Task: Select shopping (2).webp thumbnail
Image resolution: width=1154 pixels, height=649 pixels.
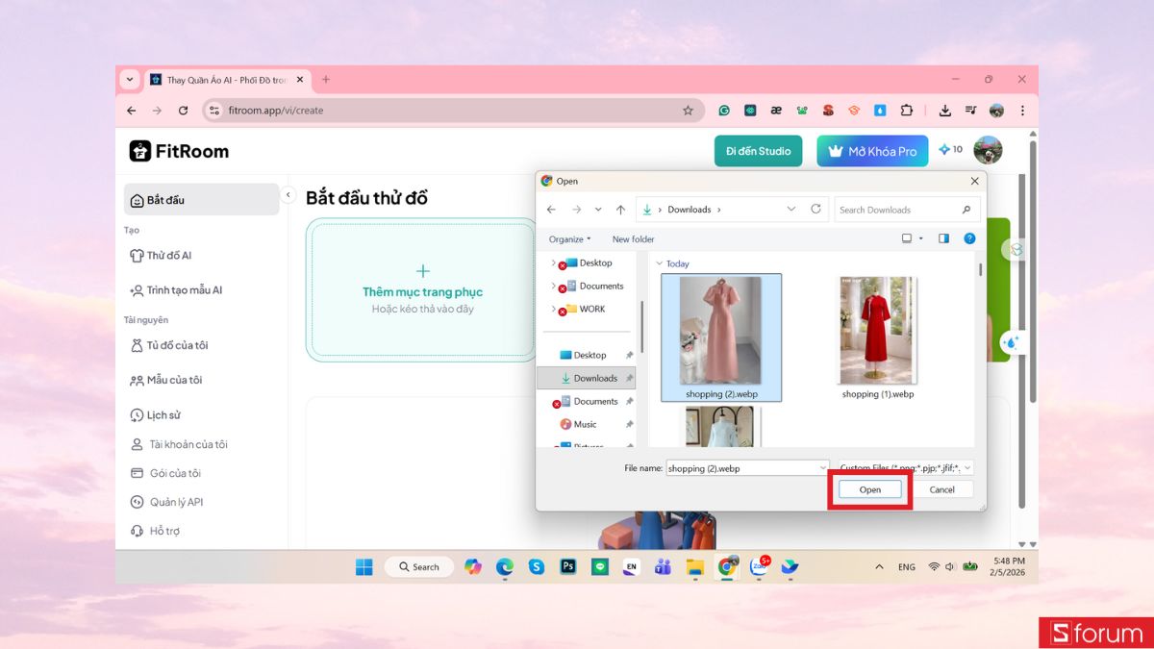Action: pos(721,337)
